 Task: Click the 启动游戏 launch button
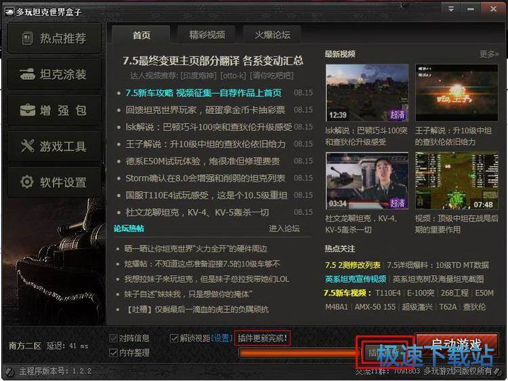[x=452, y=344]
